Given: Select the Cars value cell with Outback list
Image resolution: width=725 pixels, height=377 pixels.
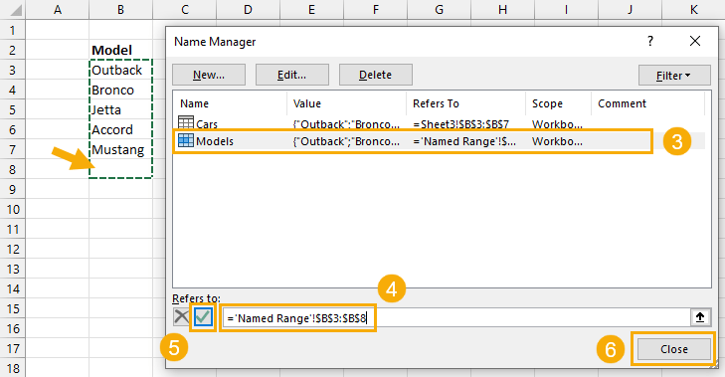Looking at the screenshot, I should click(x=346, y=124).
